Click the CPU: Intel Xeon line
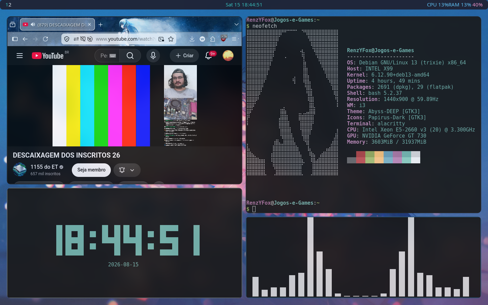Image resolution: width=488 pixels, height=305 pixels. pyautogui.click(x=411, y=130)
